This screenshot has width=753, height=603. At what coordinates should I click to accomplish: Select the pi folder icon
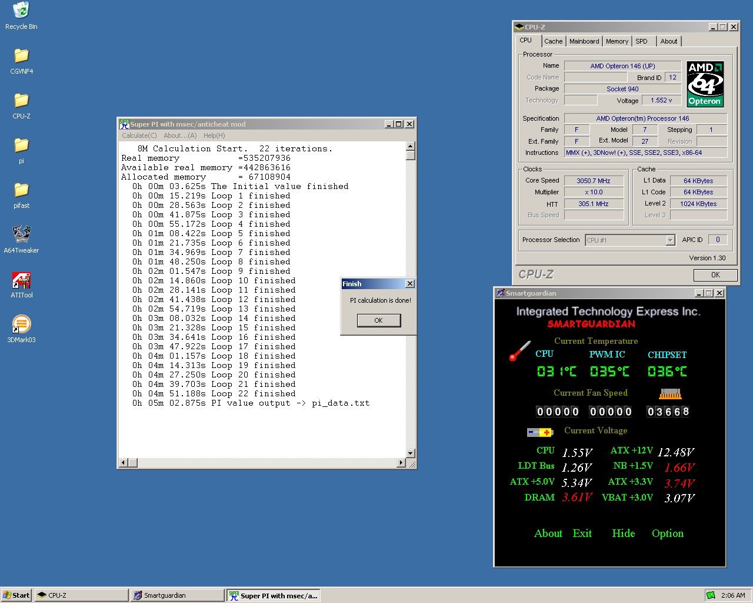pyautogui.click(x=21, y=145)
